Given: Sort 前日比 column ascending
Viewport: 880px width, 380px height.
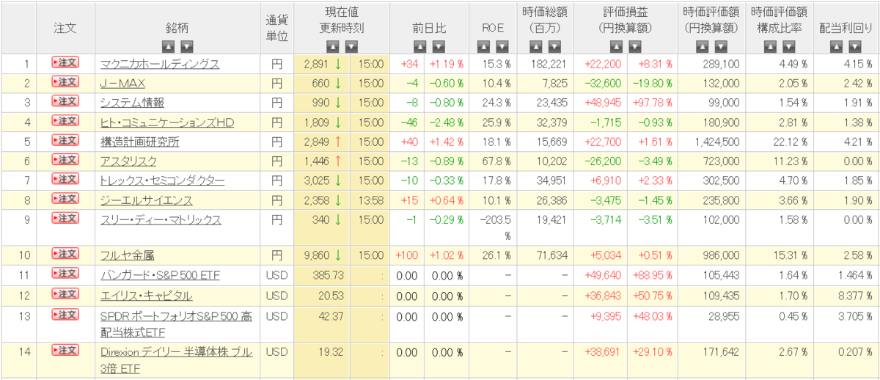Looking at the screenshot, I should point(419,46).
